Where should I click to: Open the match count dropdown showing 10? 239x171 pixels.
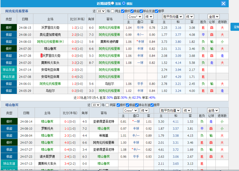point(102,11)
